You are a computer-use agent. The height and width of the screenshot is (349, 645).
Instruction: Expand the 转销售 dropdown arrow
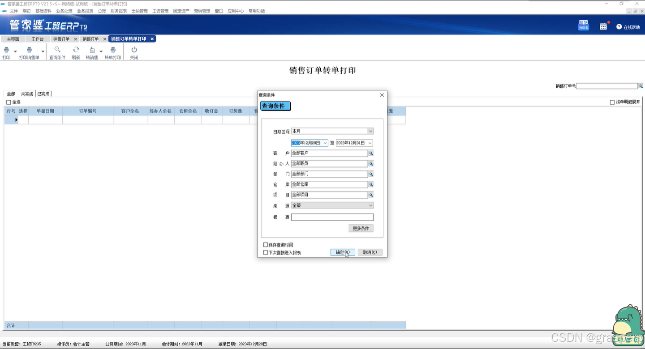(101, 51)
